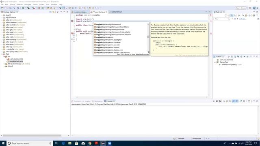Expand the JRE System Library node
The width and height of the screenshot is (260, 146).
point(4,64)
